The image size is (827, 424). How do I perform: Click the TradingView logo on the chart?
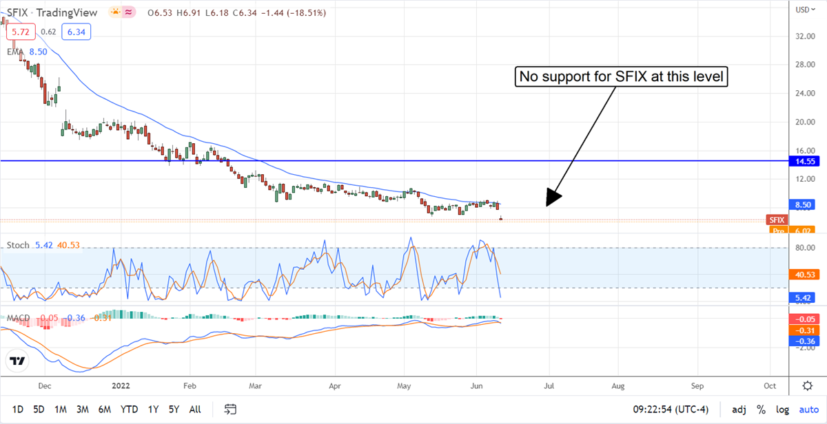click(x=18, y=361)
